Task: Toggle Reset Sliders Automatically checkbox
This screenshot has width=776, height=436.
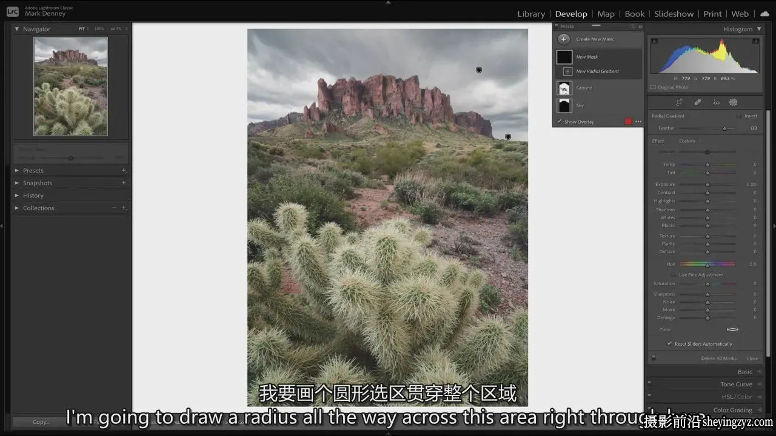Action: point(670,343)
